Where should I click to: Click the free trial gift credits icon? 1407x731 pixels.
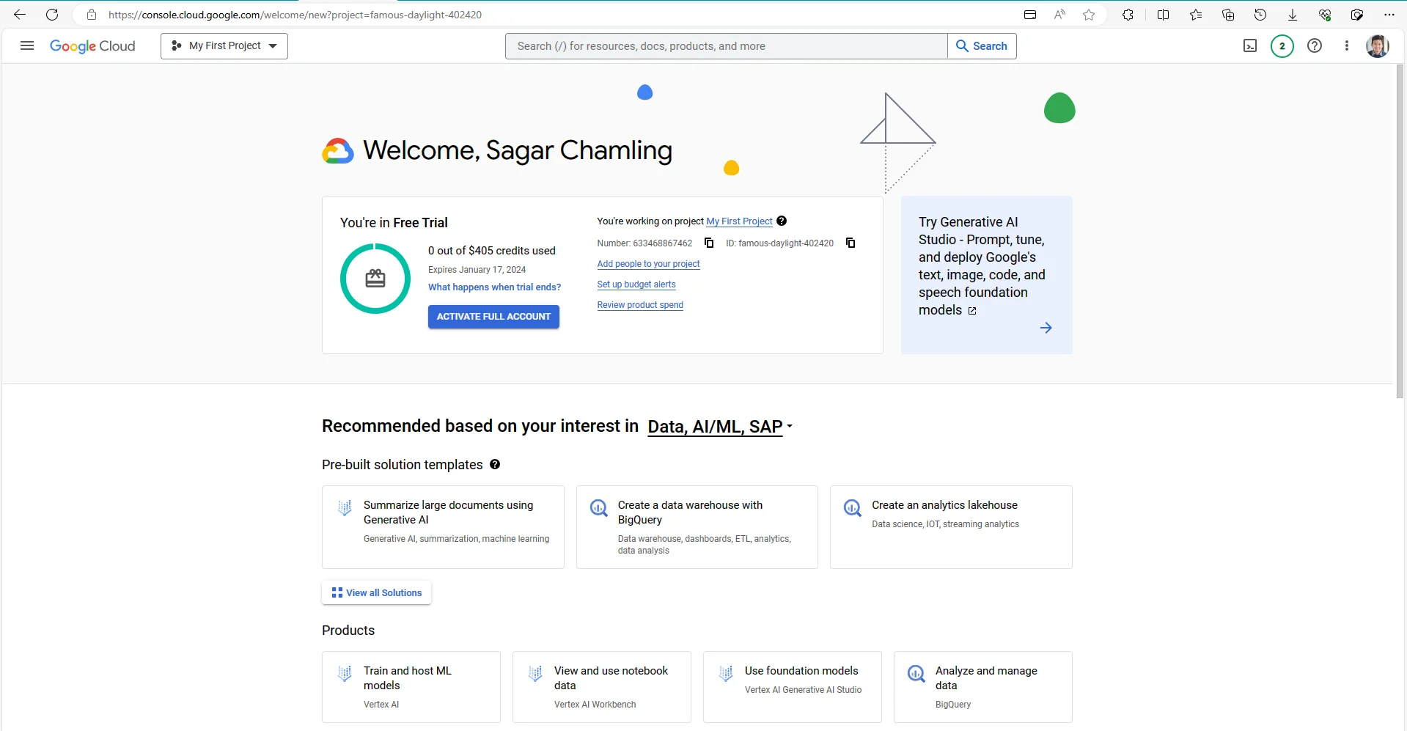pos(375,279)
